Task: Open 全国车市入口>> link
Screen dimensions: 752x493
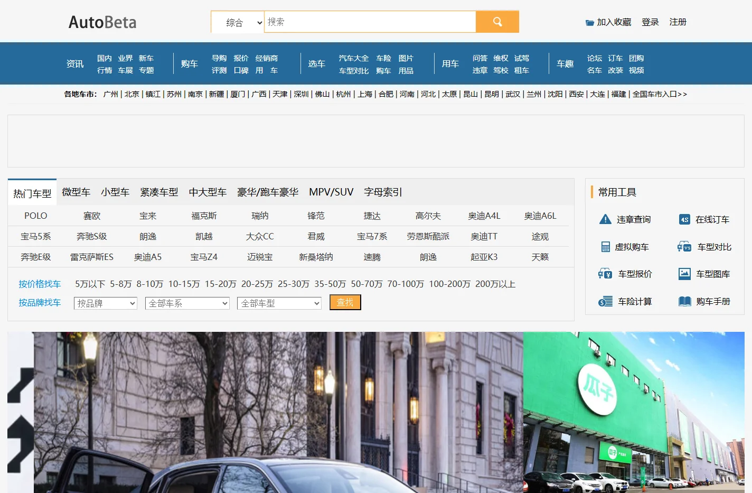Action: [x=660, y=94]
